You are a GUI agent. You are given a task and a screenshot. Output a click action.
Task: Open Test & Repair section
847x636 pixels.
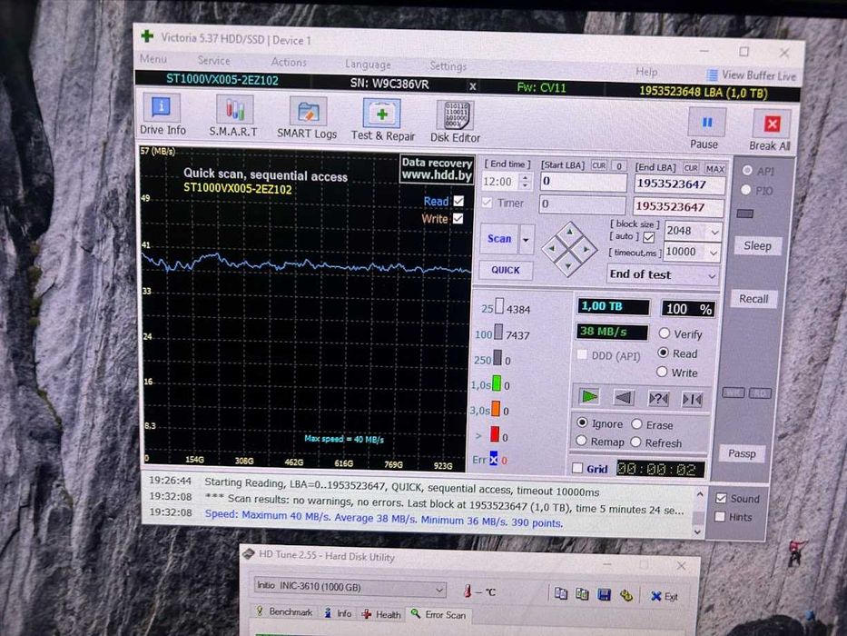tap(382, 120)
